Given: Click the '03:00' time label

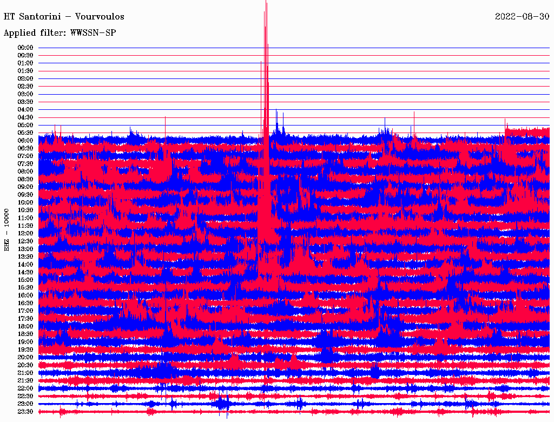Looking at the screenshot, I should (25, 94).
